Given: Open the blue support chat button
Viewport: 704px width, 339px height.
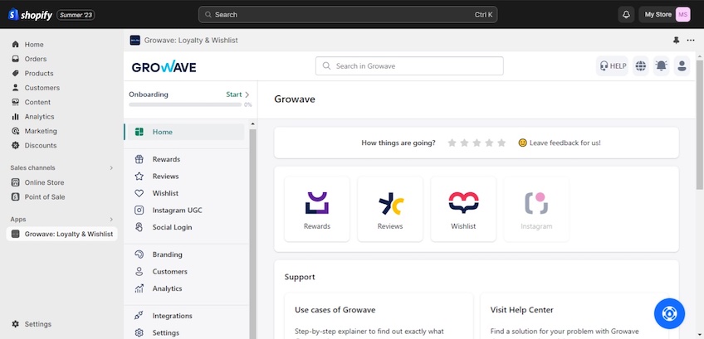Looking at the screenshot, I should click(x=669, y=313).
